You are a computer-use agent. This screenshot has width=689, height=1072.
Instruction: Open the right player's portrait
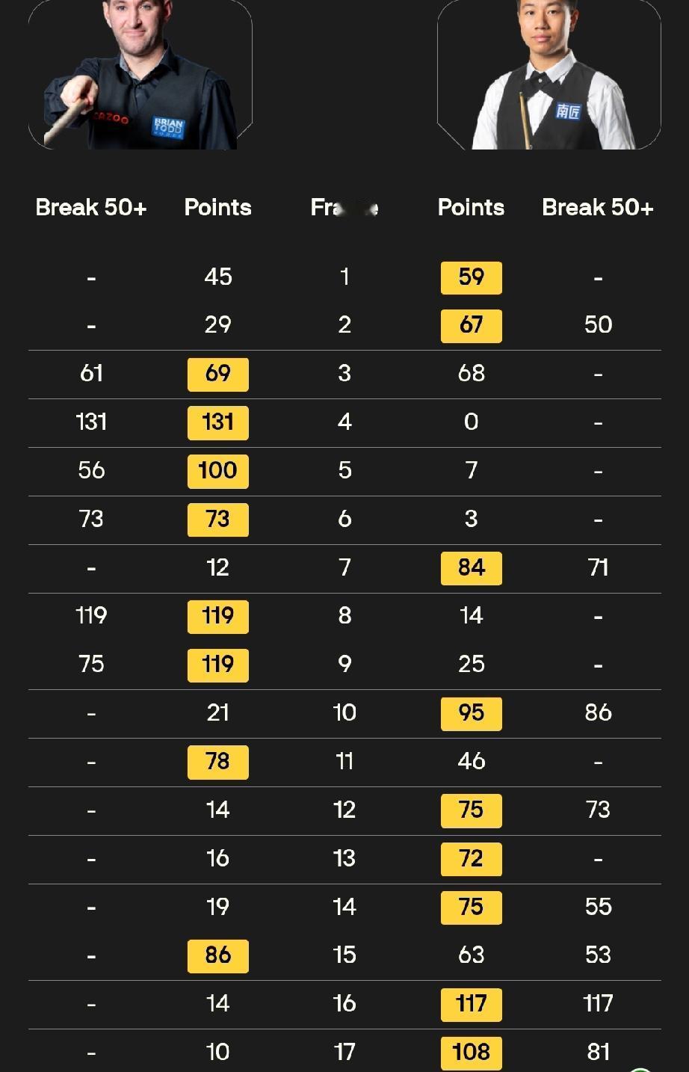click(549, 75)
